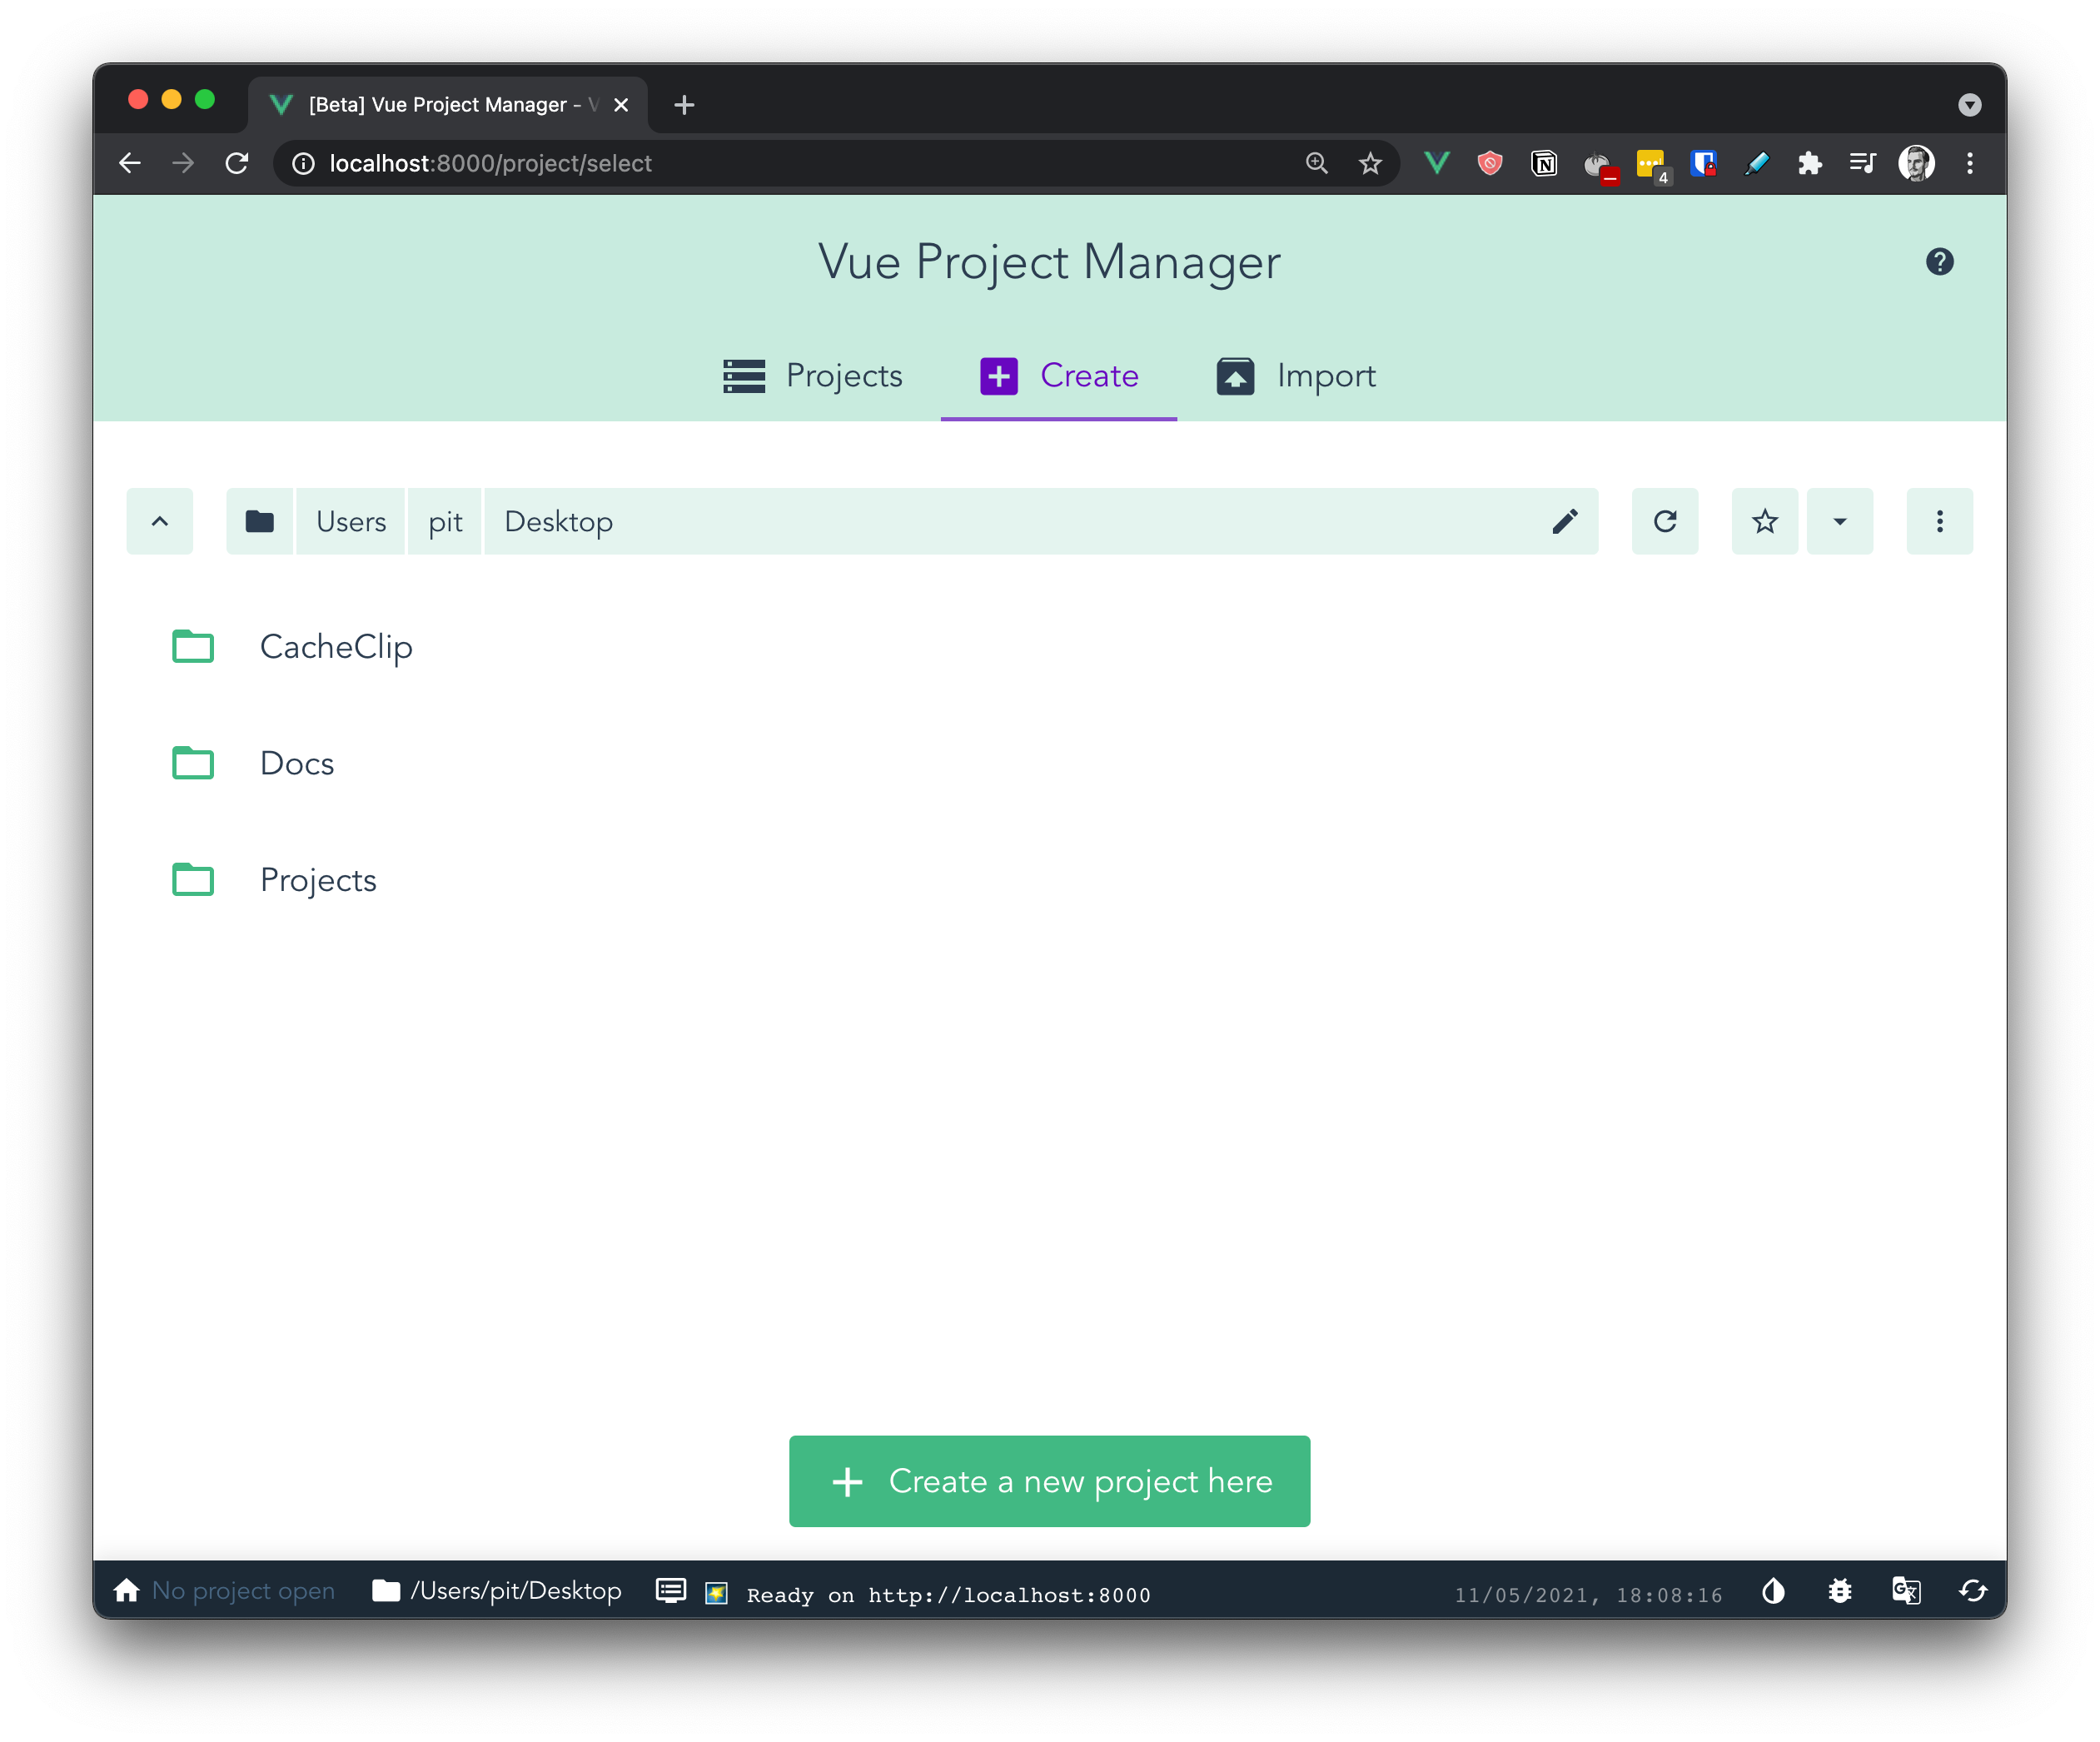Image resolution: width=2100 pixels, height=1742 pixels.
Task: Open the help question-mark icon
Action: [x=1939, y=262]
